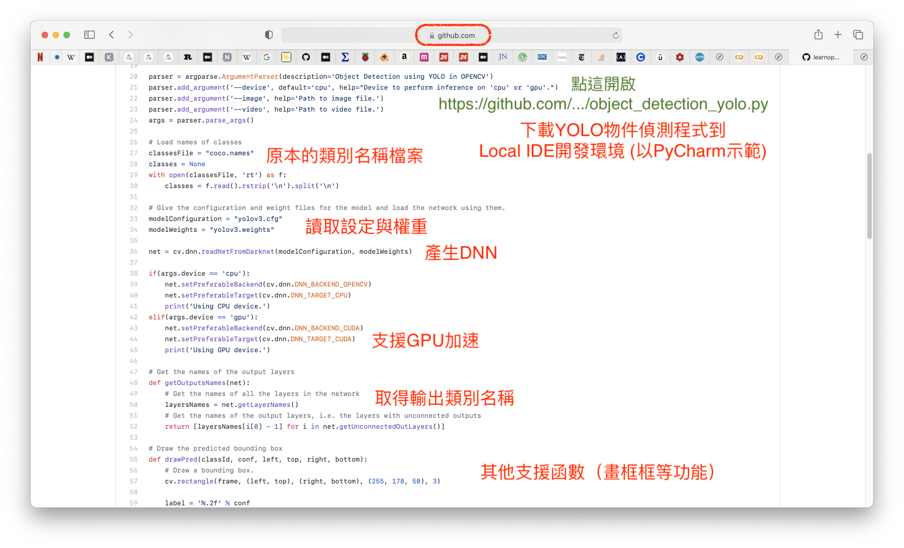Click parse_args in line 24
The image size is (904, 548).
(x=225, y=120)
